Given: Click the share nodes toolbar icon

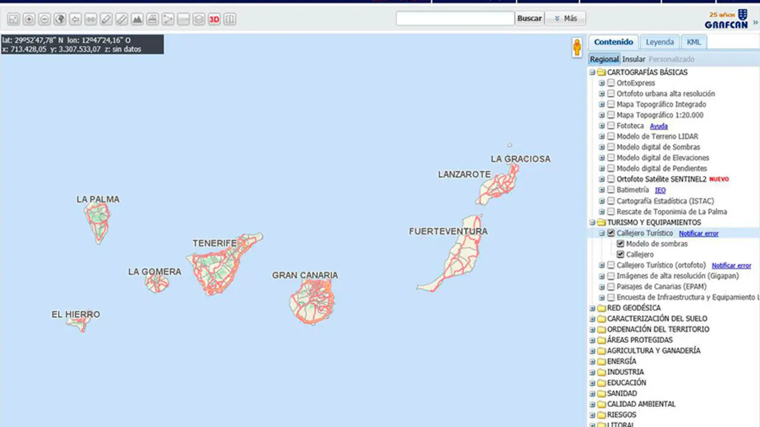Looking at the screenshot, I should click(x=168, y=20).
